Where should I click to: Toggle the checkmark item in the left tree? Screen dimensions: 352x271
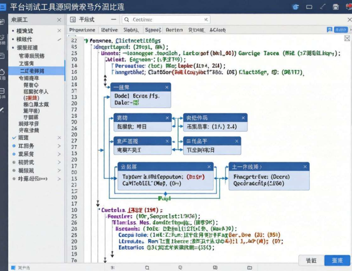click(x=14, y=138)
